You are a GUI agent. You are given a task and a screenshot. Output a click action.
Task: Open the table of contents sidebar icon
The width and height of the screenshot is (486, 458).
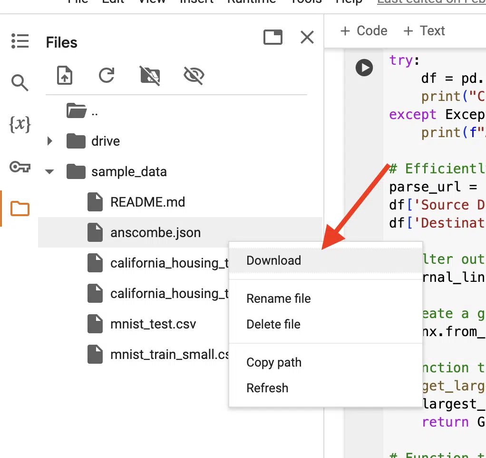tap(20, 41)
